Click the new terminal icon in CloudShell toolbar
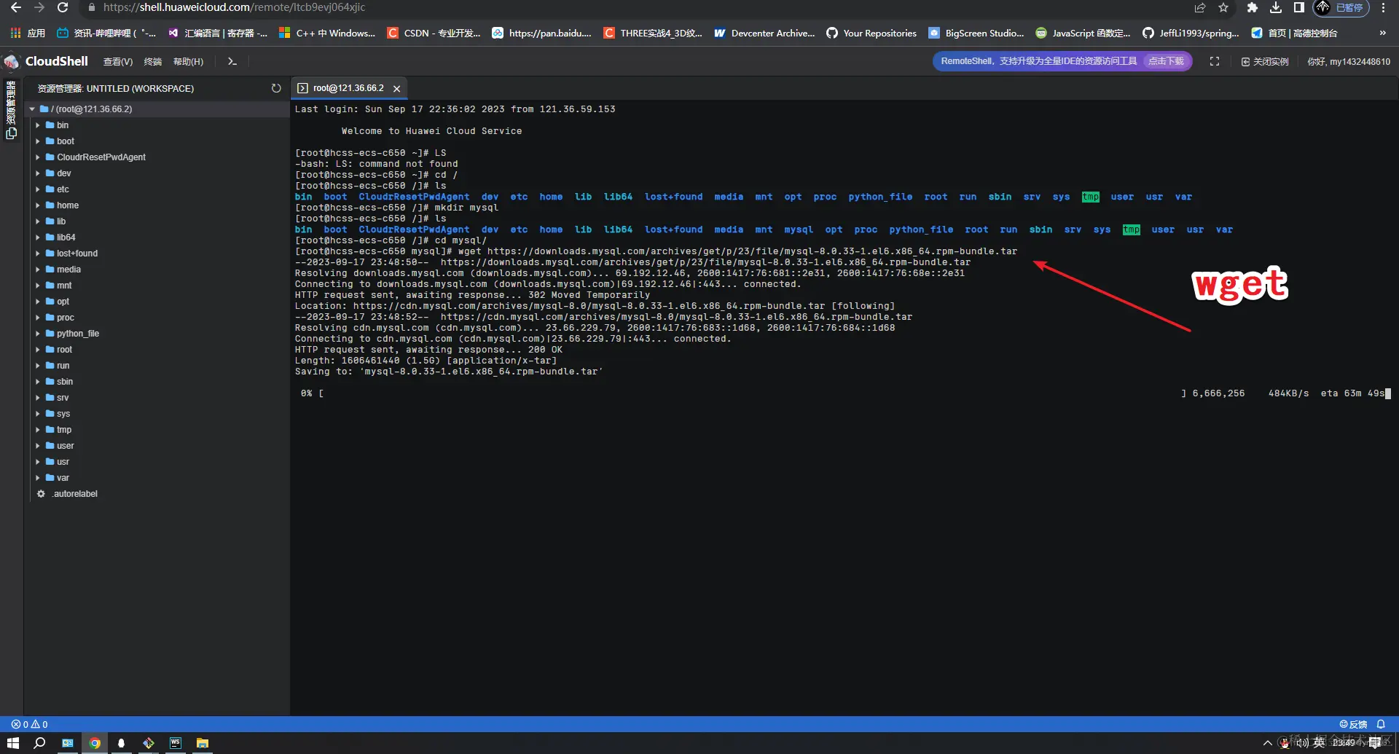Screen dimensions: 1399x754 coord(232,61)
